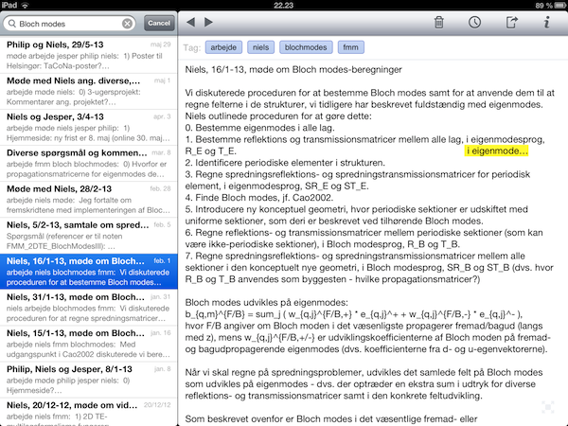Share the note via export icon
Viewport: 568px width, 426px height.
pyautogui.click(x=511, y=22)
